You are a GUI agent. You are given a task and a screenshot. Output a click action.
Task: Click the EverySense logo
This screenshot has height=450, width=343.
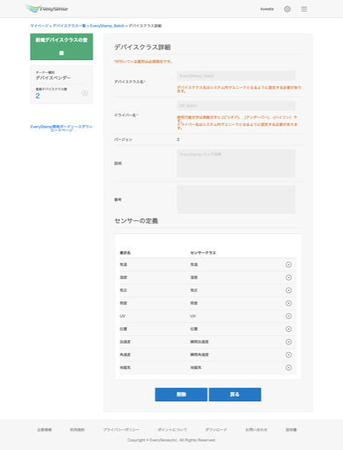click(x=46, y=9)
